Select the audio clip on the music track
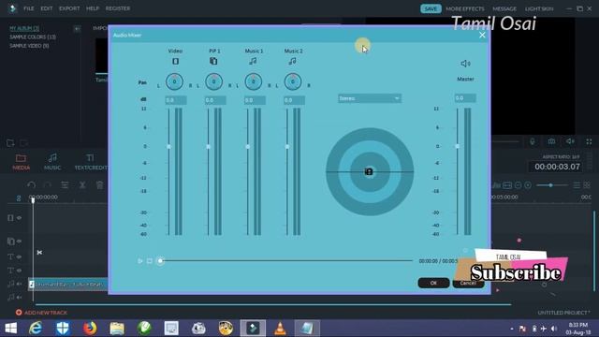599x337 pixels. 68,285
